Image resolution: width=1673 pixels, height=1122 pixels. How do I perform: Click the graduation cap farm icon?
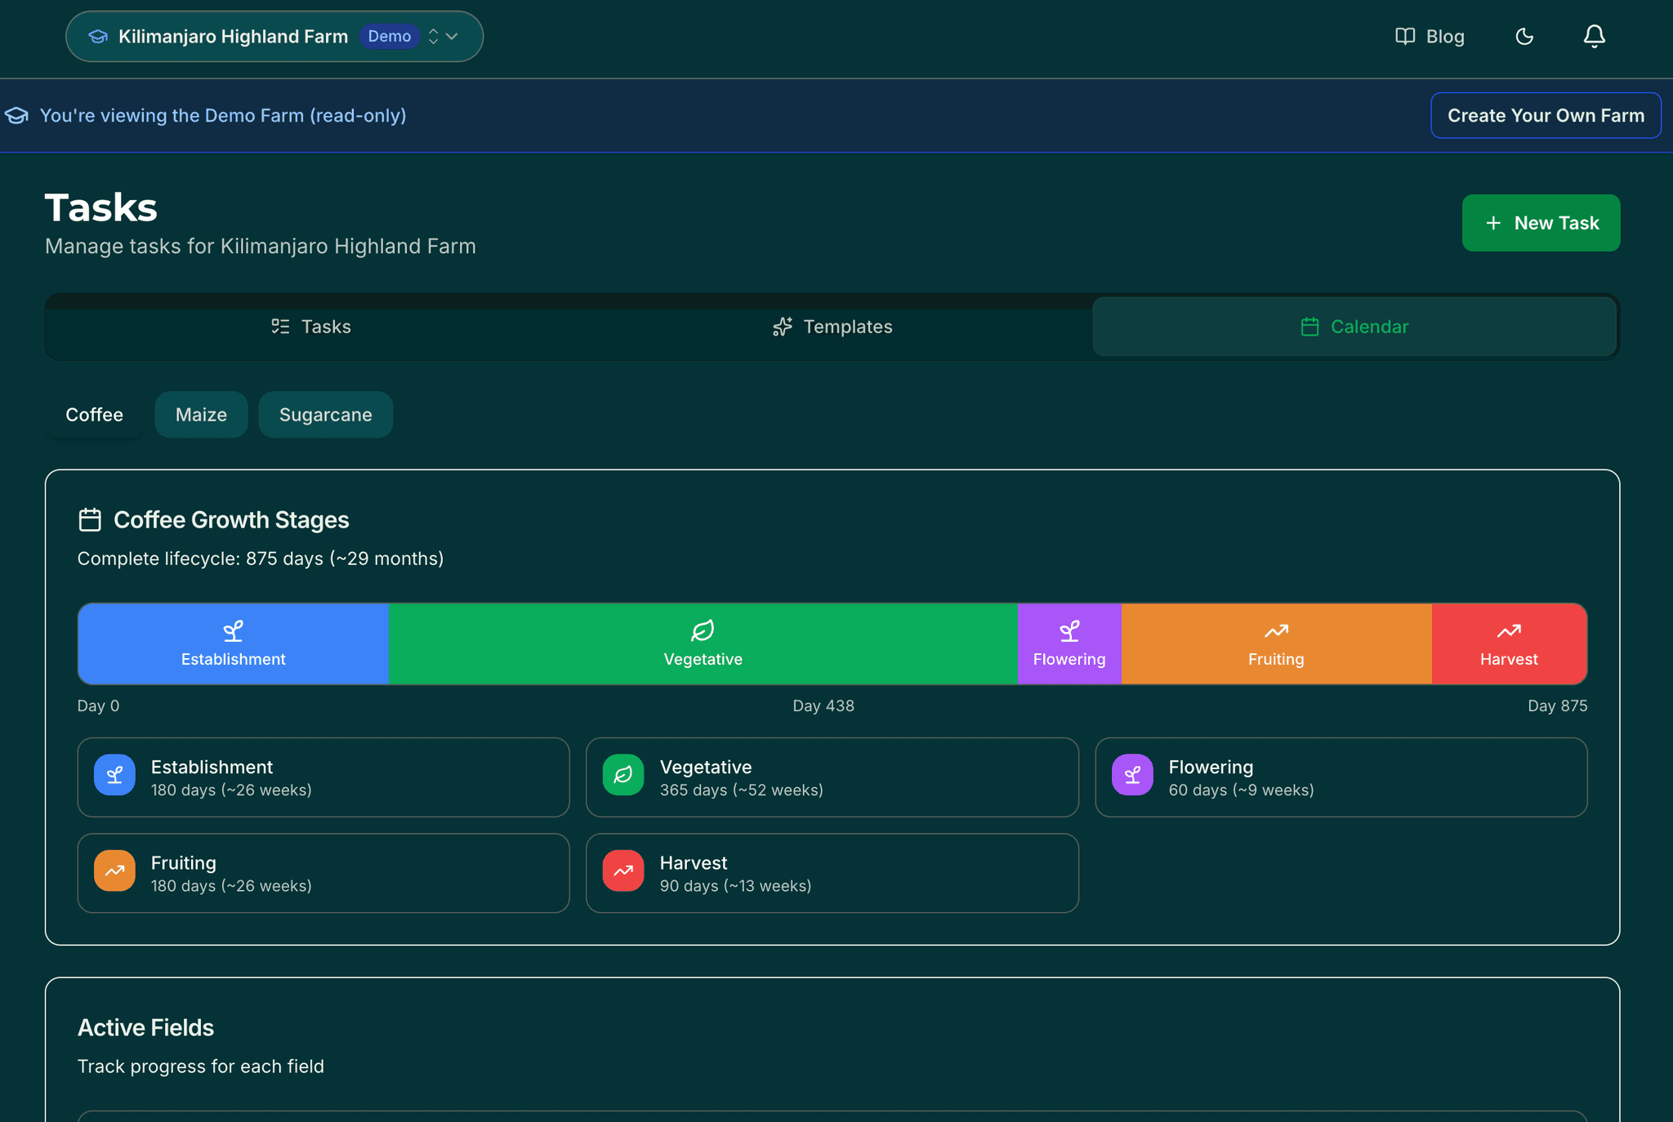(x=97, y=36)
